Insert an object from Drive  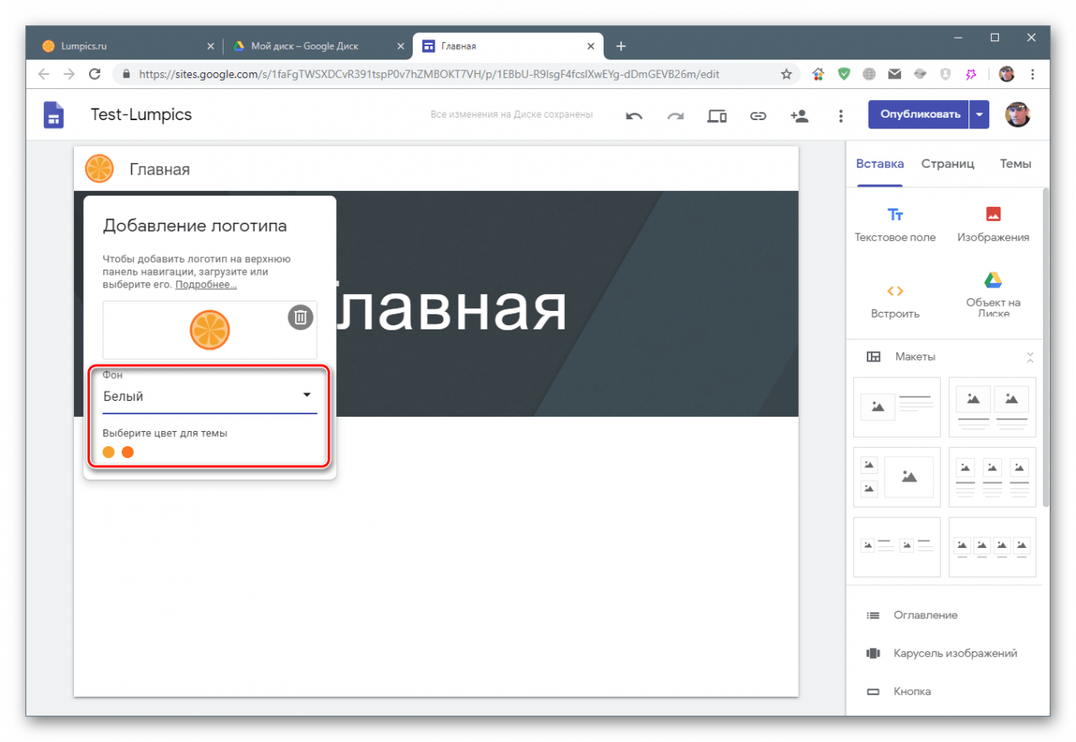[993, 295]
